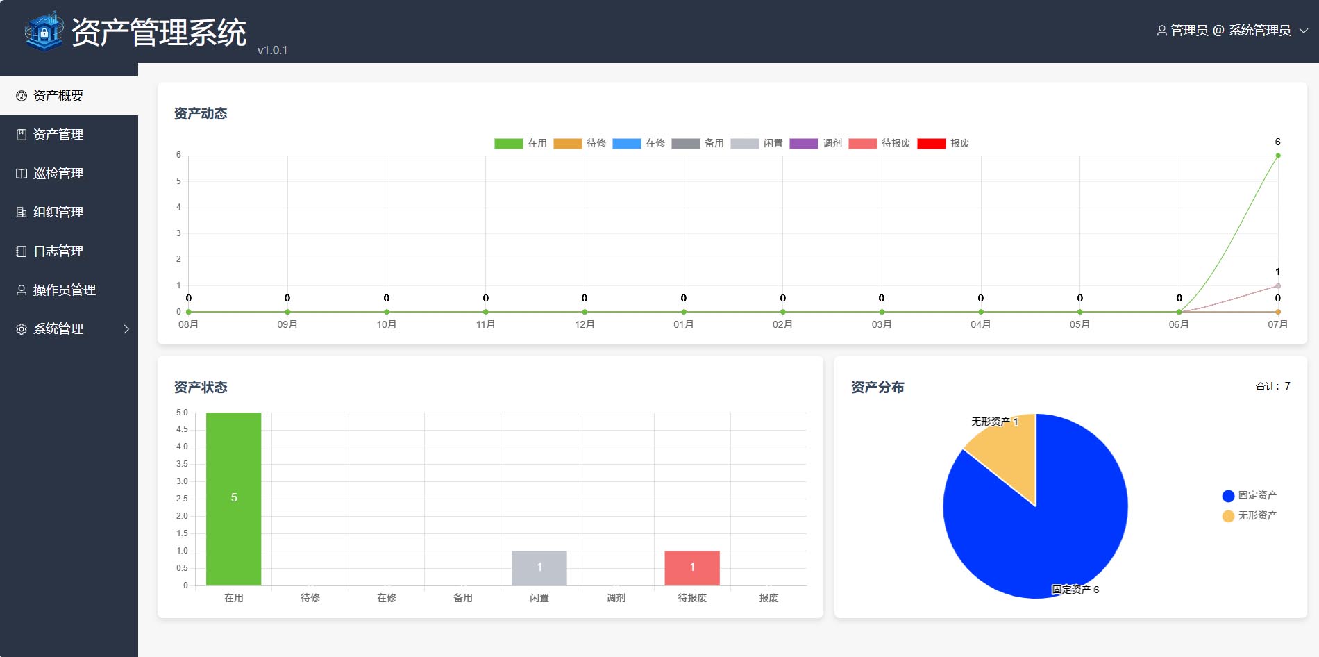
Task: Toggle the 待修 legend item
Action: click(580, 143)
